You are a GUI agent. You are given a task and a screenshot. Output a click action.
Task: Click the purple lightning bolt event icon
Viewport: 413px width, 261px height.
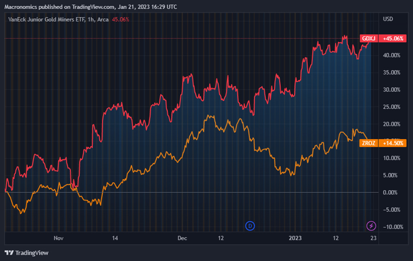pos(371,226)
